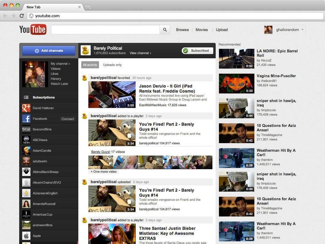Toggle the Subscribed button for Barely Political

pyautogui.click(x=197, y=50)
